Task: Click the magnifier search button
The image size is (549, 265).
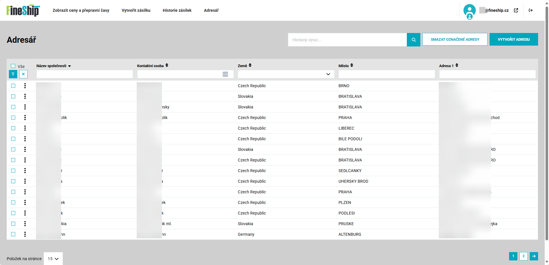Action: (x=413, y=40)
